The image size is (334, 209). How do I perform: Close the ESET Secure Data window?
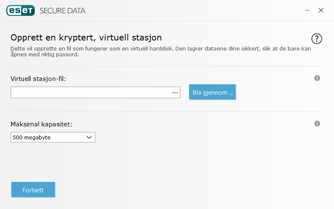[321, 10]
